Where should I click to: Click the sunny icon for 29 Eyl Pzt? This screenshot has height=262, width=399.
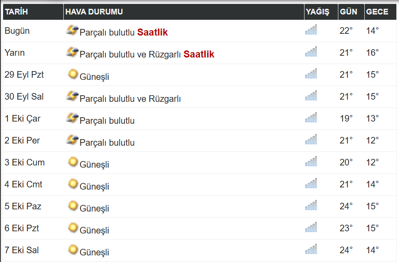73,74
